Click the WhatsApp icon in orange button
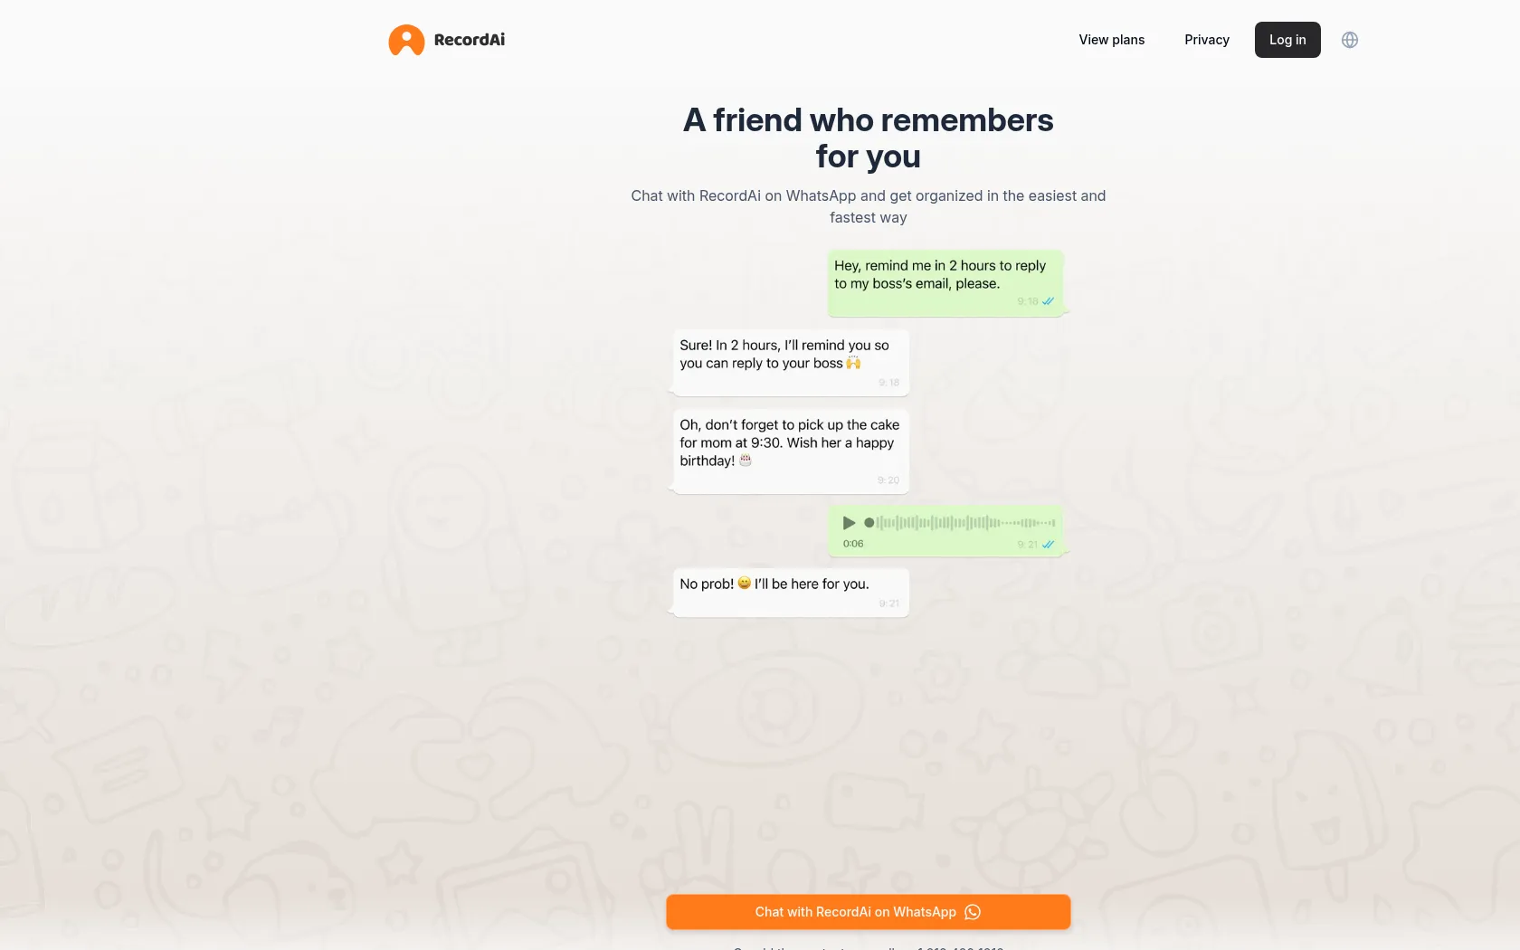 tap(973, 912)
